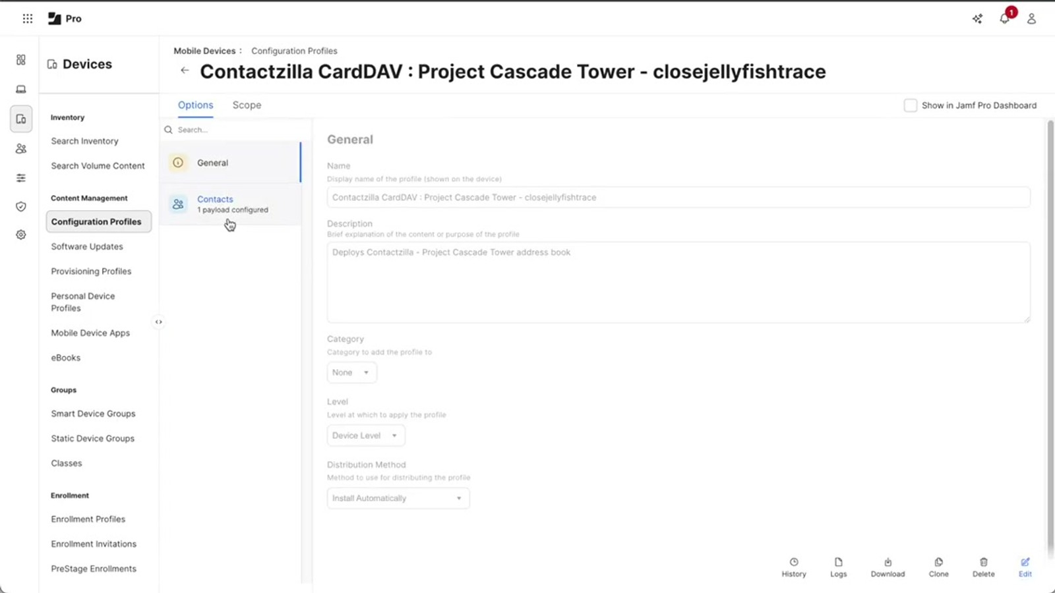Enable Show in Jamf Pro Dashboard checkbox
Screen dimensions: 1055x593
911,105
